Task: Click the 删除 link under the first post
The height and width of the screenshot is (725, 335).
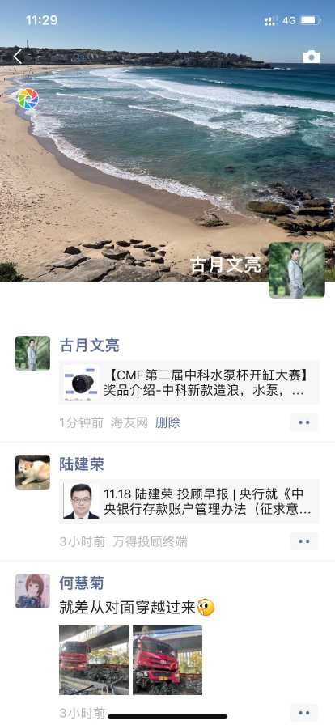Action: pos(167,422)
